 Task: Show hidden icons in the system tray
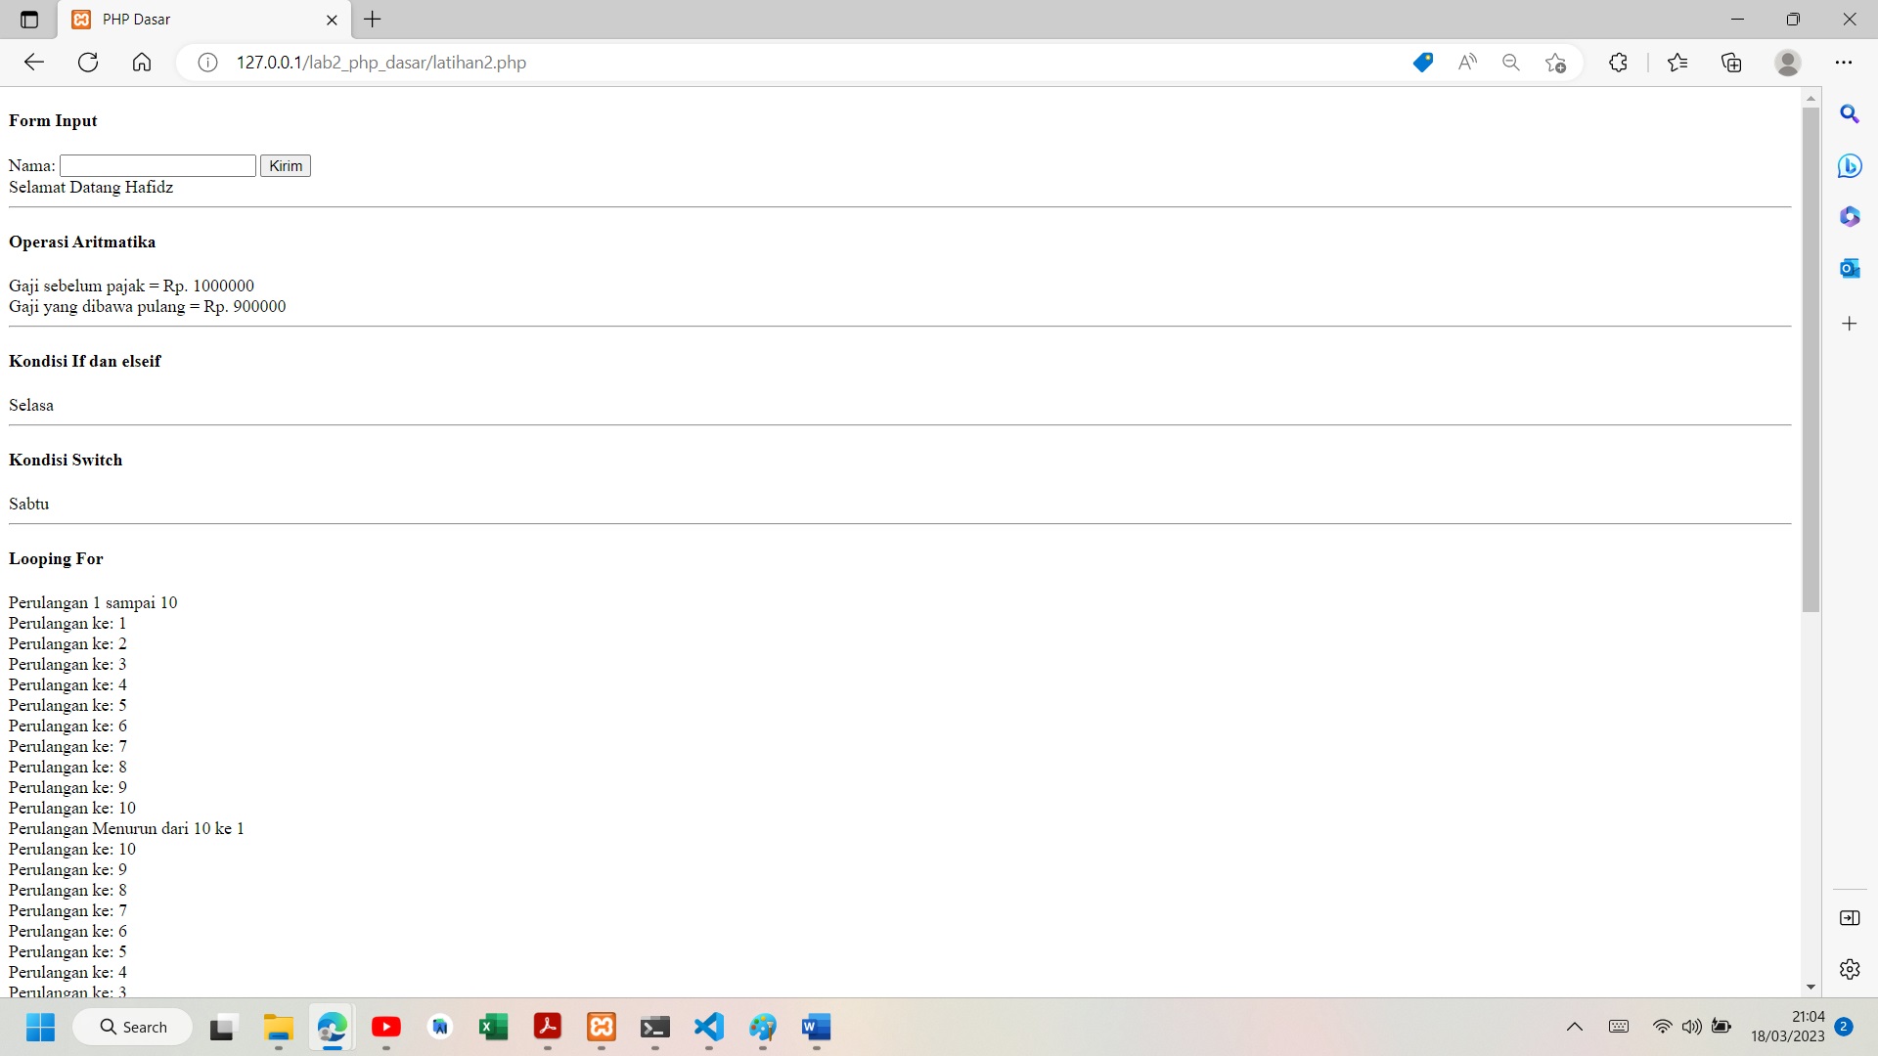[1576, 1027]
